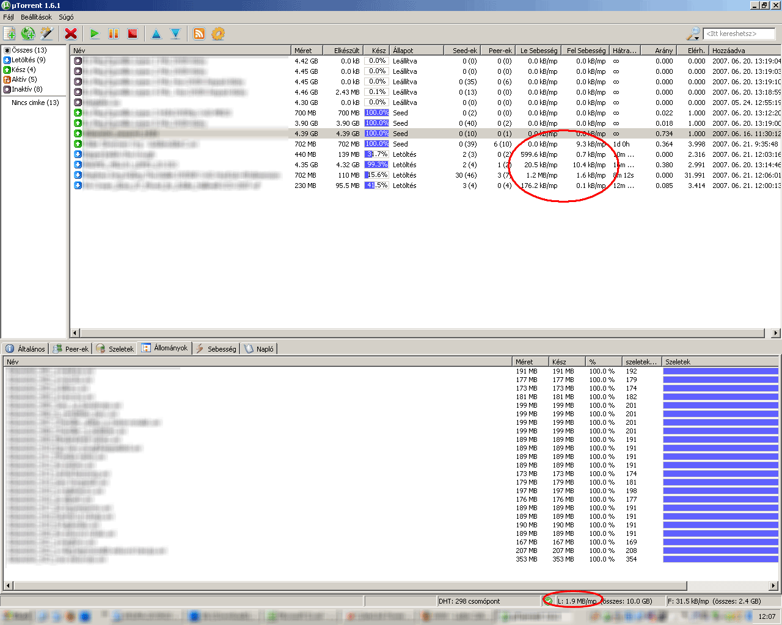
Task: Open the Beállítások menu
Action: point(36,17)
